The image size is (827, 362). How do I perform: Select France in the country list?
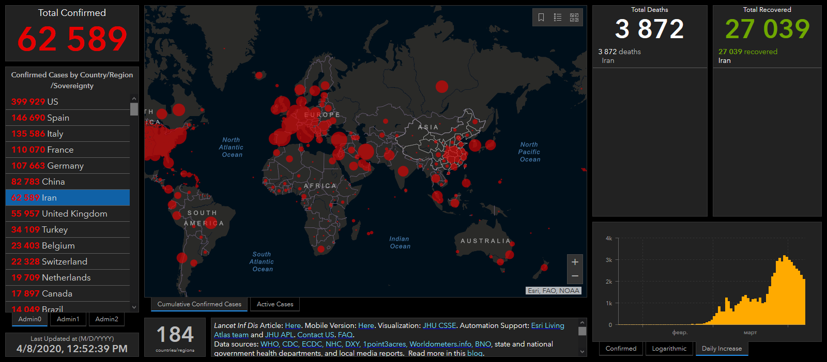pyautogui.click(x=68, y=150)
